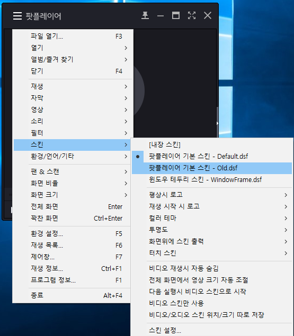The width and height of the screenshot is (294, 336).
Task: Select the WindowFrame.dsf skin option
Action: [212, 179]
